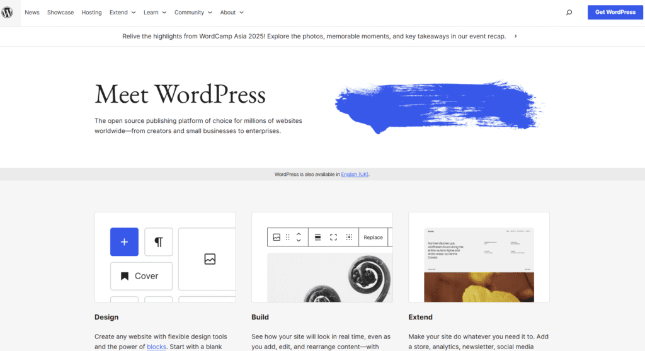Open the WordCamp Asia 2025 recap banner text

314,36
